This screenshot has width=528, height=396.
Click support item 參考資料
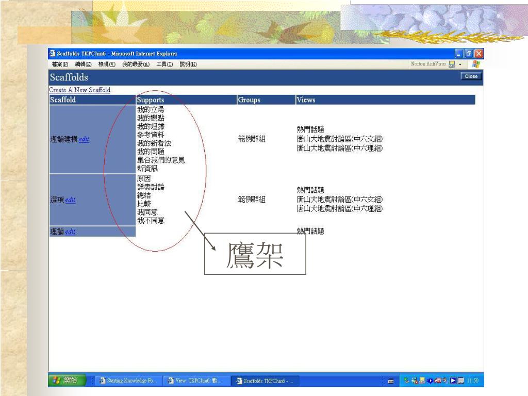151,135
